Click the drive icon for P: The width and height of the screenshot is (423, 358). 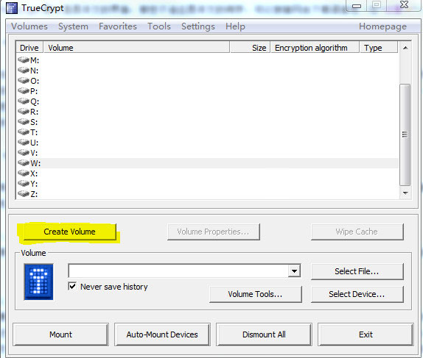pos(24,90)
